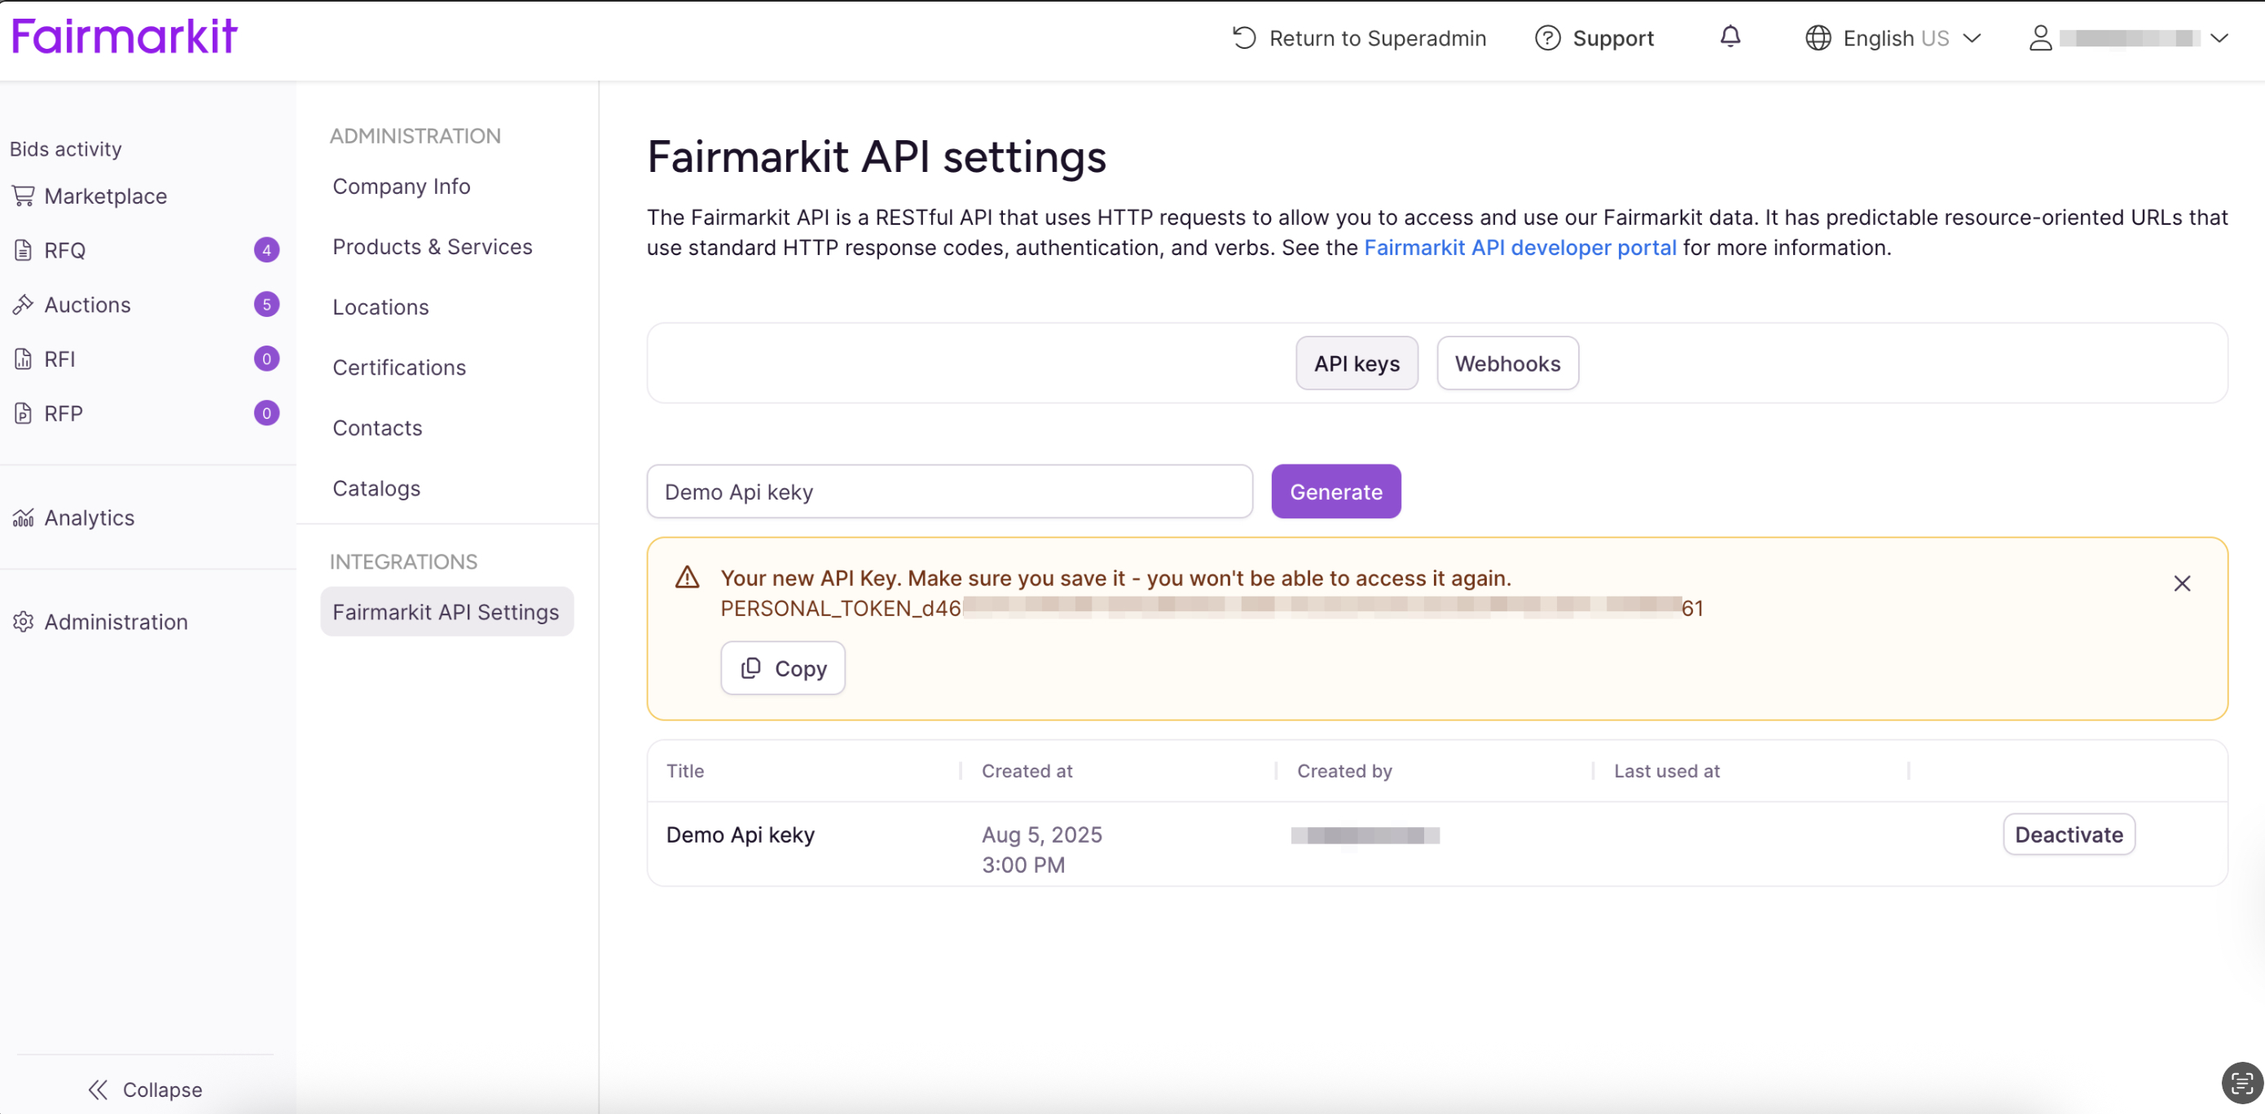2265x1114 pixels.
Task: Click the Analytics chart icon
Action: click(x=23, y=517)
